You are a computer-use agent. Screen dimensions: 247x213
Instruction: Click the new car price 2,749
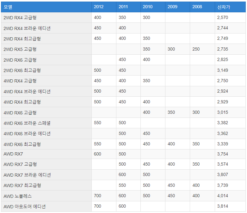point(223,38)
